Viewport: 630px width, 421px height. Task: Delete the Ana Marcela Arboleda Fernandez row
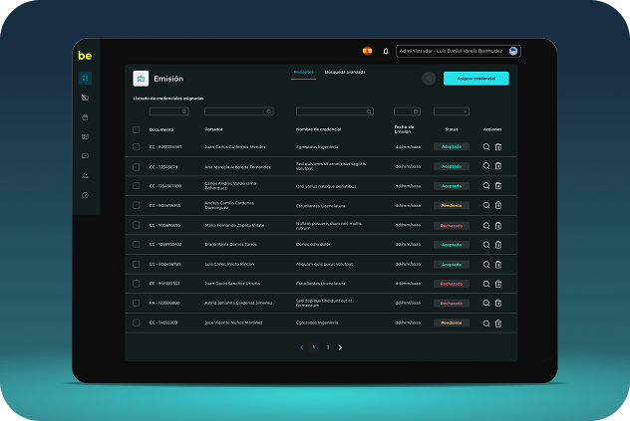click(x=498, y=166)
